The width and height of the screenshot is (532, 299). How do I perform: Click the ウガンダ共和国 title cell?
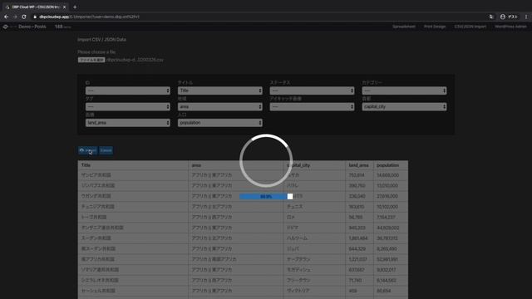(x=133, y=196)
